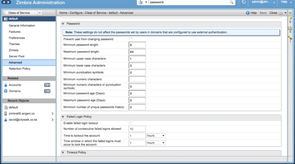Click Advanced in the breadcrumb
Image resolution: width=295 pixels, height=164 pixels.
coord(127,13)
